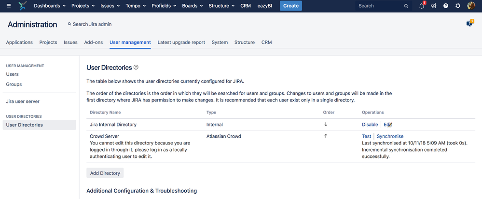Viewport: 482px width, 199px height.
Task: Move Crowd Server directory up
Action: pyautogui.click(x=326, y=136)
